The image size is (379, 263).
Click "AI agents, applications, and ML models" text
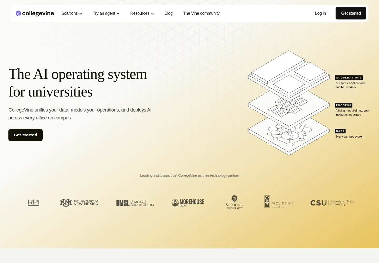[x=351, y=85]
